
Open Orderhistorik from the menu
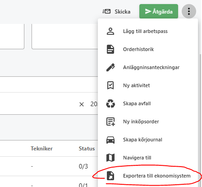click(148, 49)
